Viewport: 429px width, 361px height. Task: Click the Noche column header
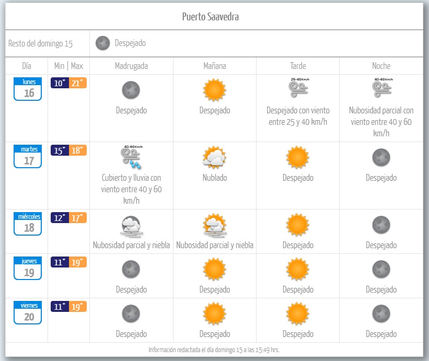point(381,66)
